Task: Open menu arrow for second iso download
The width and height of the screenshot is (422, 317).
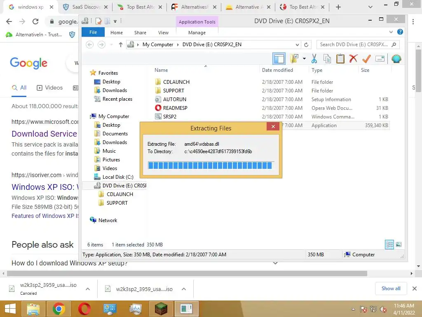Action: point(184,289)
